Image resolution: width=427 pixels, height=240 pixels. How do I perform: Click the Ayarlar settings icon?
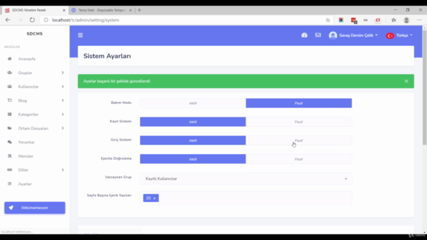(x=9, y=184)
